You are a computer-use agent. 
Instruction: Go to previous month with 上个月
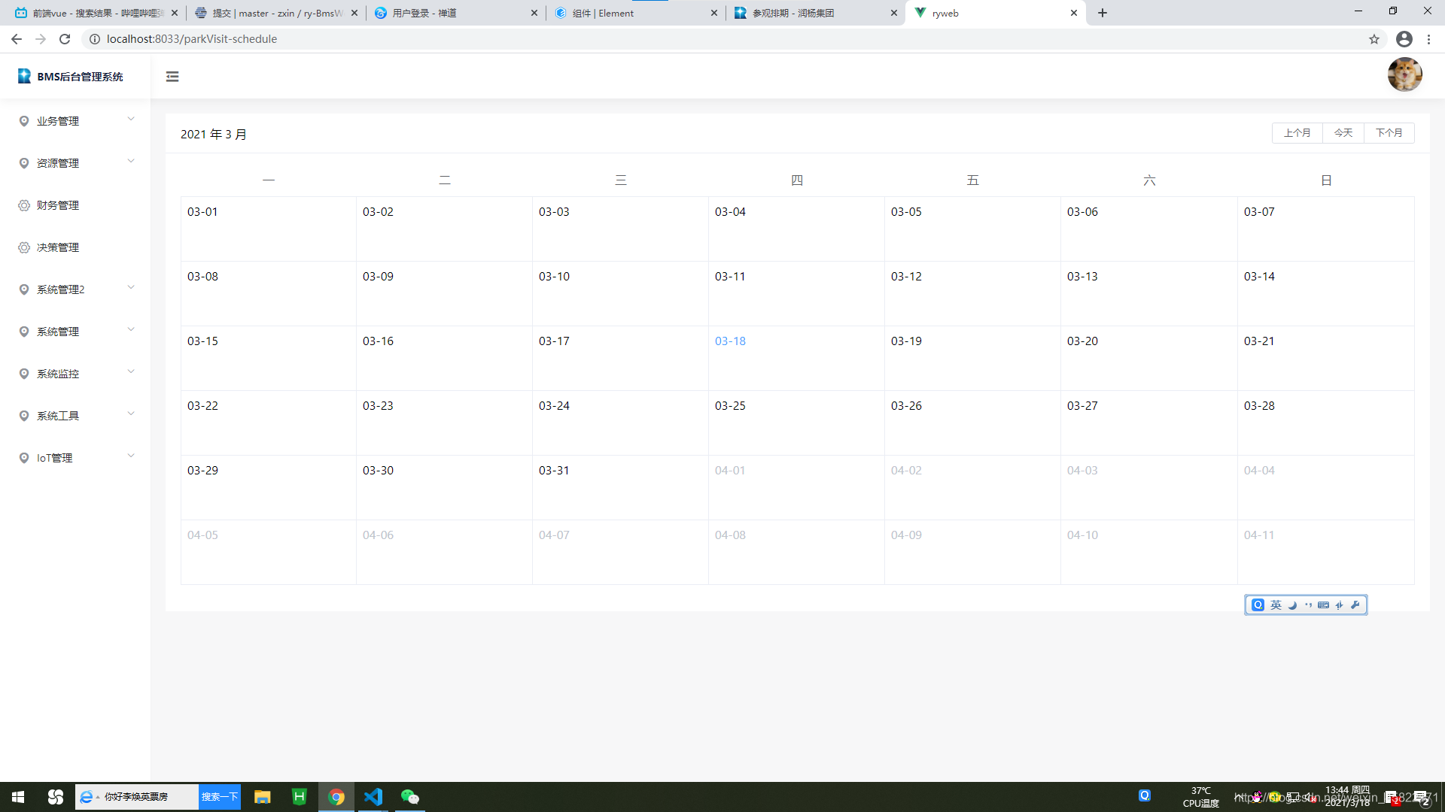tap(1297, 133)
